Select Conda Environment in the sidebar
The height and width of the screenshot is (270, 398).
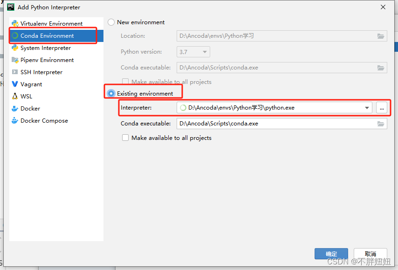(56, 36)
